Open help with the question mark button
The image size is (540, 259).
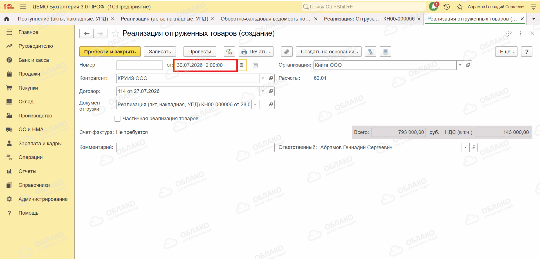[x=527, y=52]
